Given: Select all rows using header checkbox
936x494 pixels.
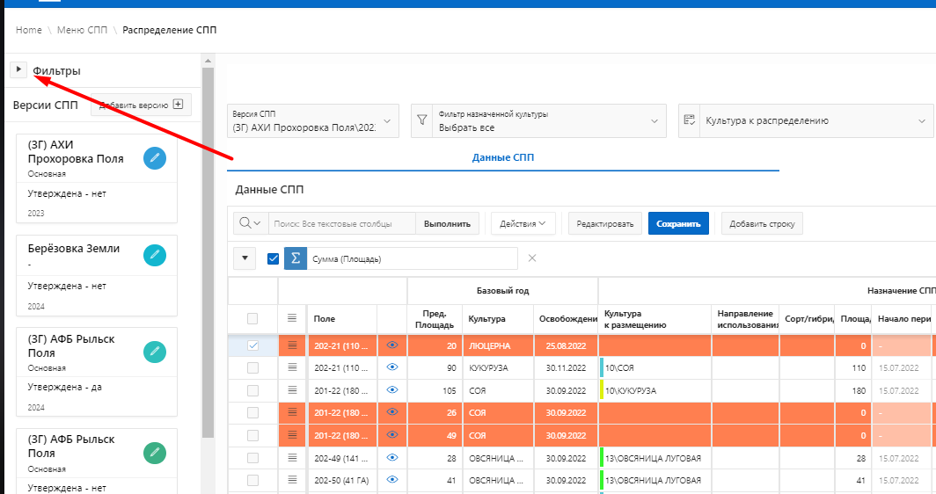Looking at the screenshot, I should click(253, 318).
